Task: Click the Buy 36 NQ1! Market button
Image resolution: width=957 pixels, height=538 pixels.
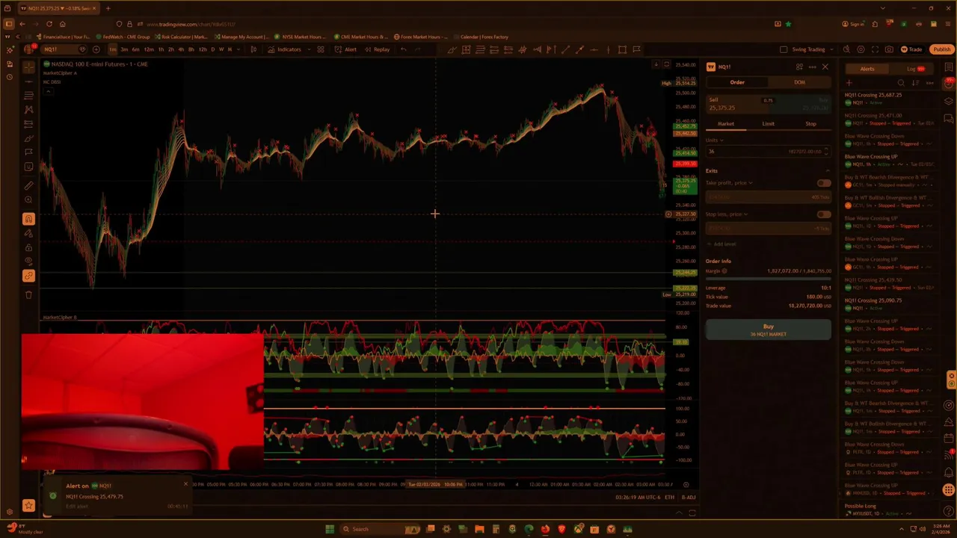Action: 768,330
